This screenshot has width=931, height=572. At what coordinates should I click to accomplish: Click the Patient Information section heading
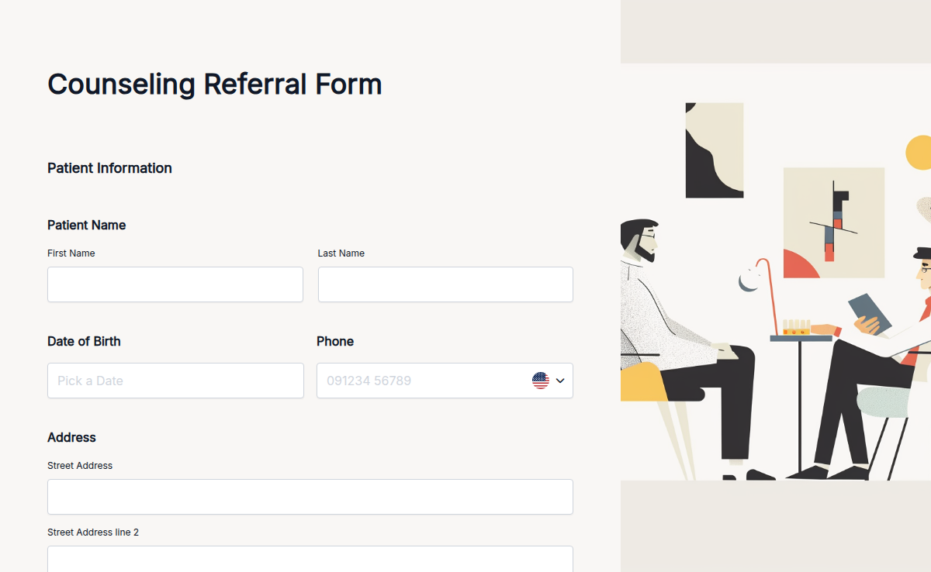(x=109, y=168)
